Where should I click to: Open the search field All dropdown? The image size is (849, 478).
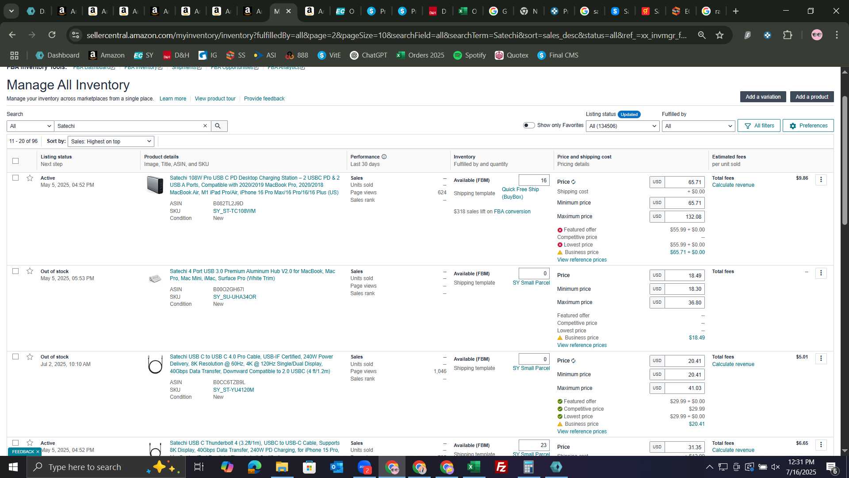click(31, 126)
